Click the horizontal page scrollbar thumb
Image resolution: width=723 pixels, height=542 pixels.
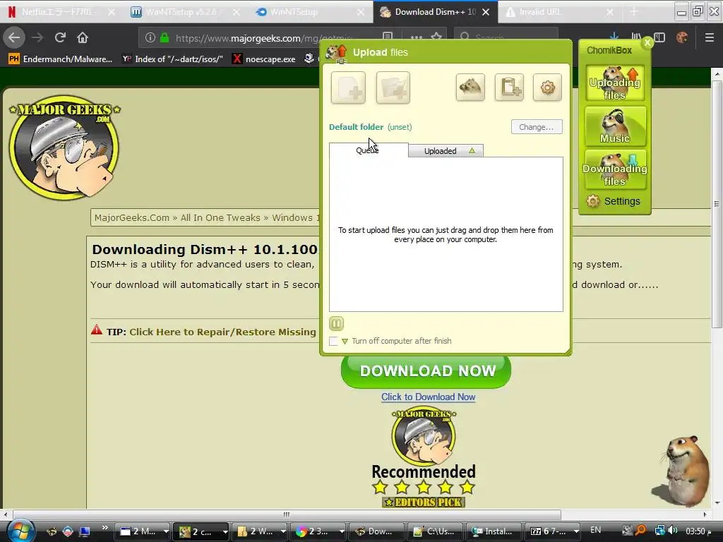tap(287, 514)
